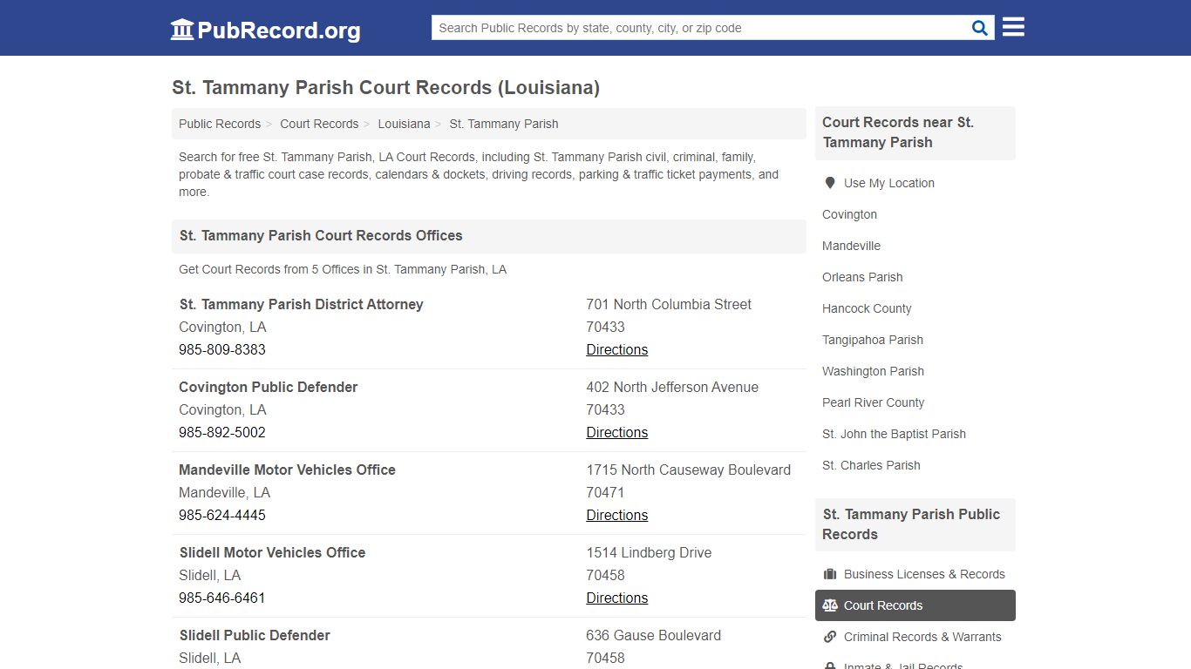The width and height of the screenshot is (1191, 669).
Task: Open the Public Records breadcrumb link
Action: (x=220, y=124)
